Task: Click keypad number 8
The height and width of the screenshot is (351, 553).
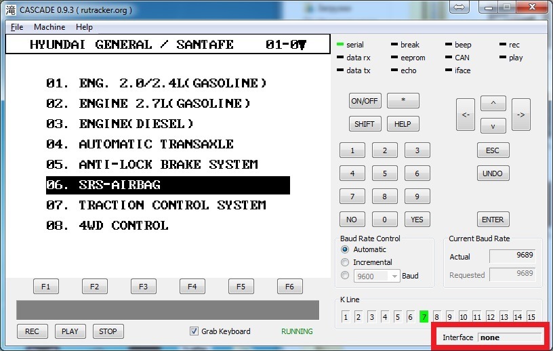Action: click(x=384, y=197)
